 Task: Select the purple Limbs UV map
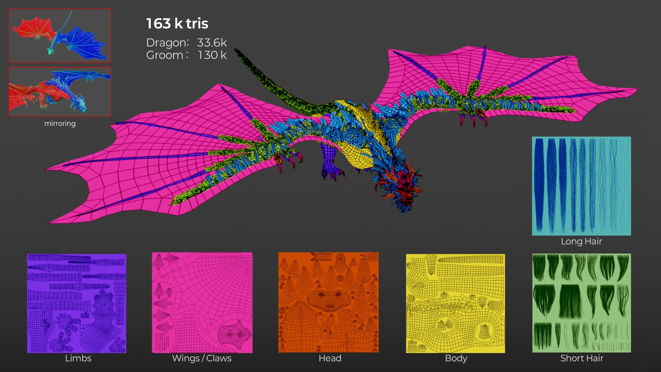(77, 303)
